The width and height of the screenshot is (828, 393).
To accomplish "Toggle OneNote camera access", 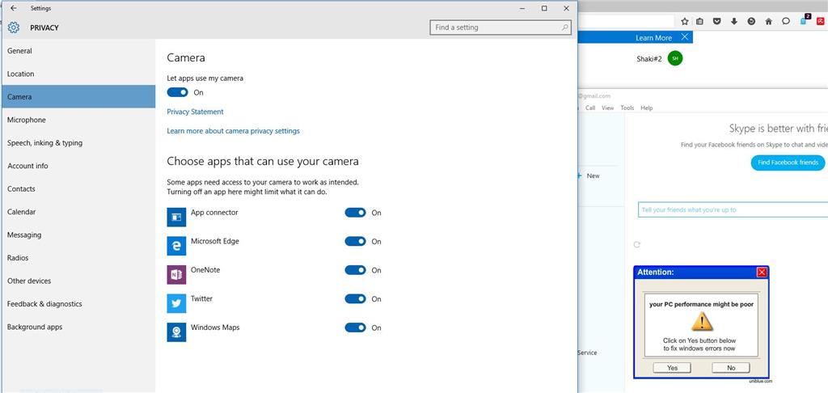I will [356, 270].
